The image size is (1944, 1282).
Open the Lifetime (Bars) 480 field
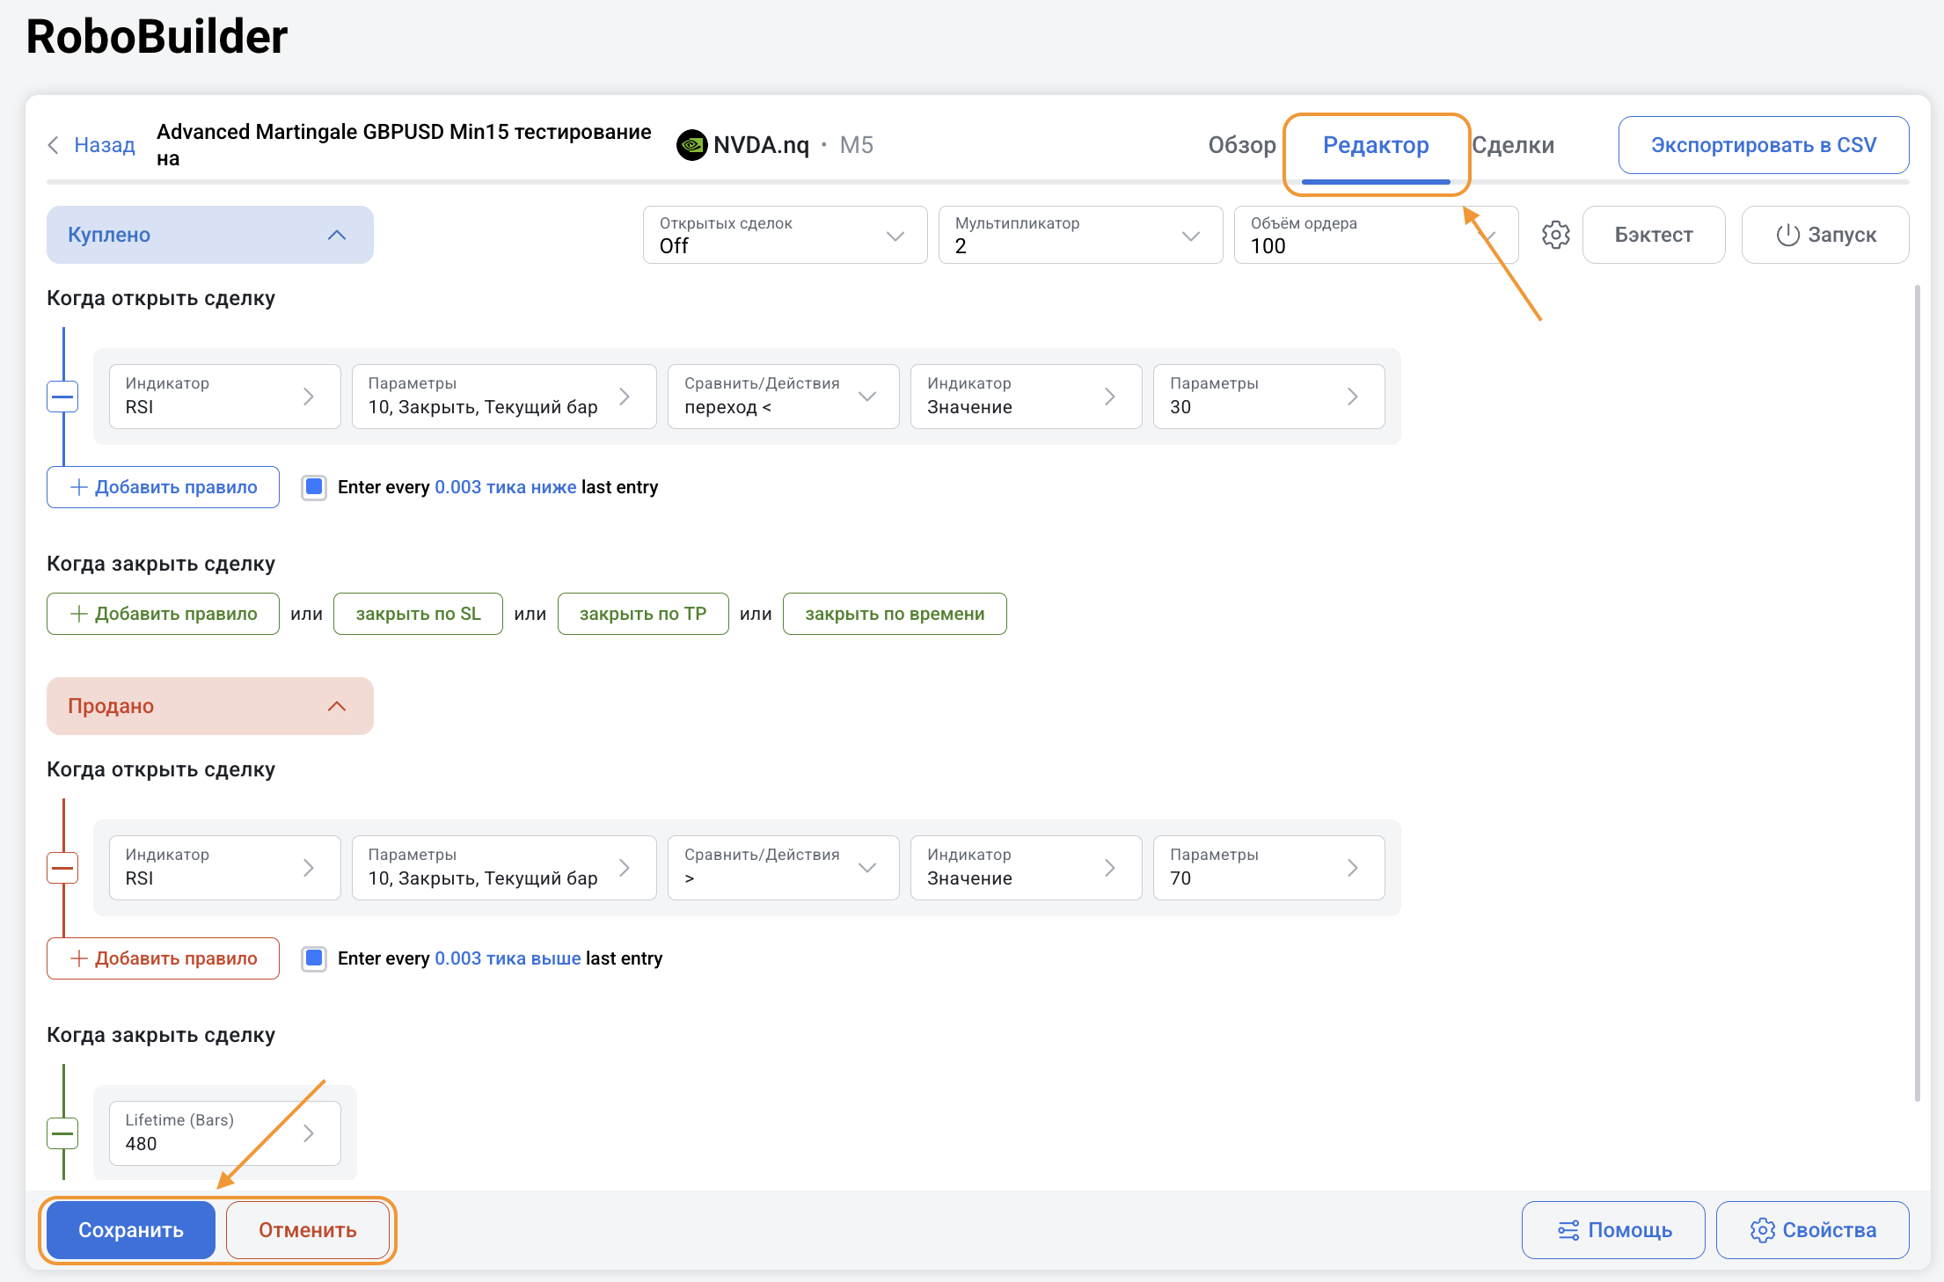tap(224, 1133)
